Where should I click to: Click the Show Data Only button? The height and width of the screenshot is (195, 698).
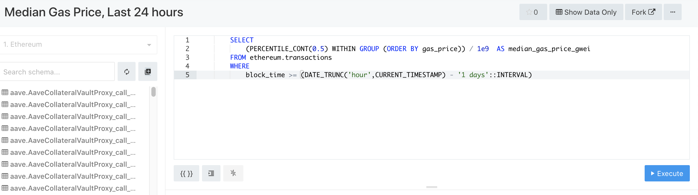(x=586, y=12)
